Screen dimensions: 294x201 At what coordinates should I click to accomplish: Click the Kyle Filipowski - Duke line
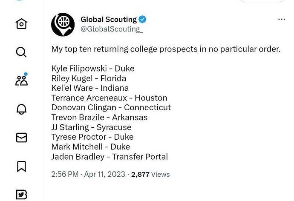tap(93, 69)
